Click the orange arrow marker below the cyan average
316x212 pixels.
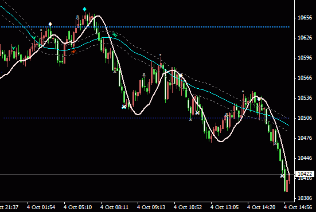pyautogui.click(x=73, y=52)
